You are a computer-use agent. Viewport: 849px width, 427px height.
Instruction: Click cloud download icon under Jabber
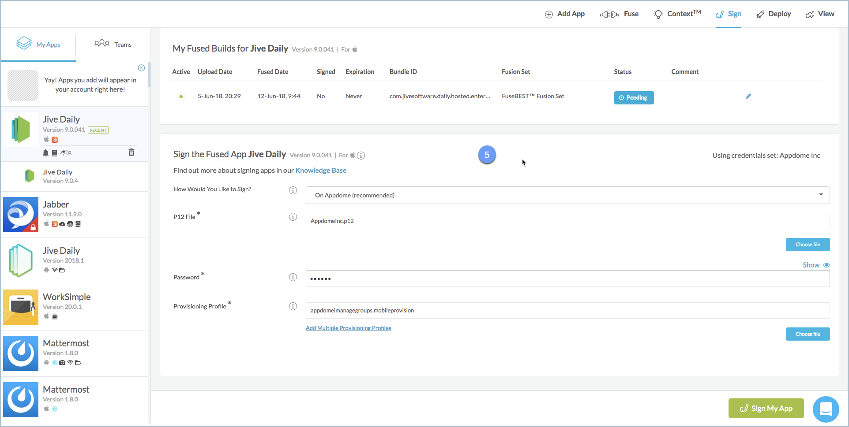point(62,224)
